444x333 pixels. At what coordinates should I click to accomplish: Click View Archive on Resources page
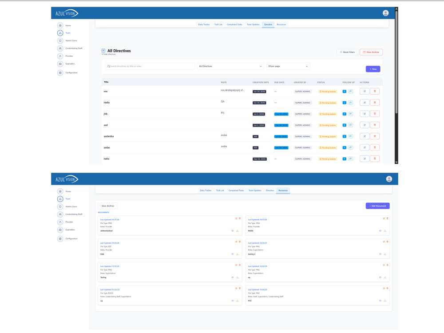(x=107, y=206)
